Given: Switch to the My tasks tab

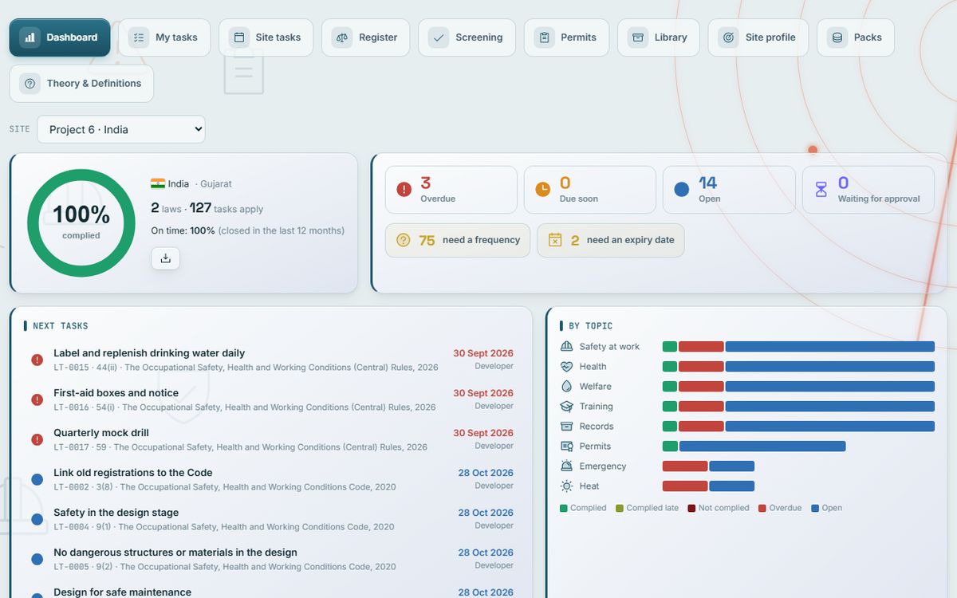Looking at the screenshot, I should click(x=164, y=37).
